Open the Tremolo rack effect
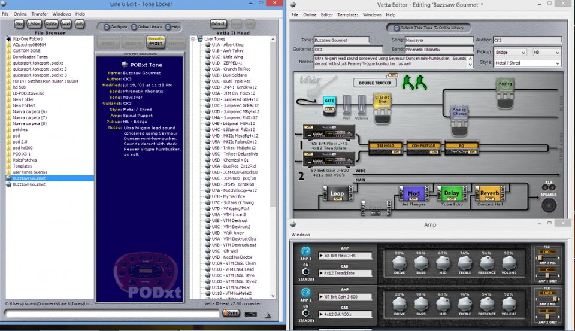Image resolution: width=575 pixels, height=331 pixels. coord(385,148)
